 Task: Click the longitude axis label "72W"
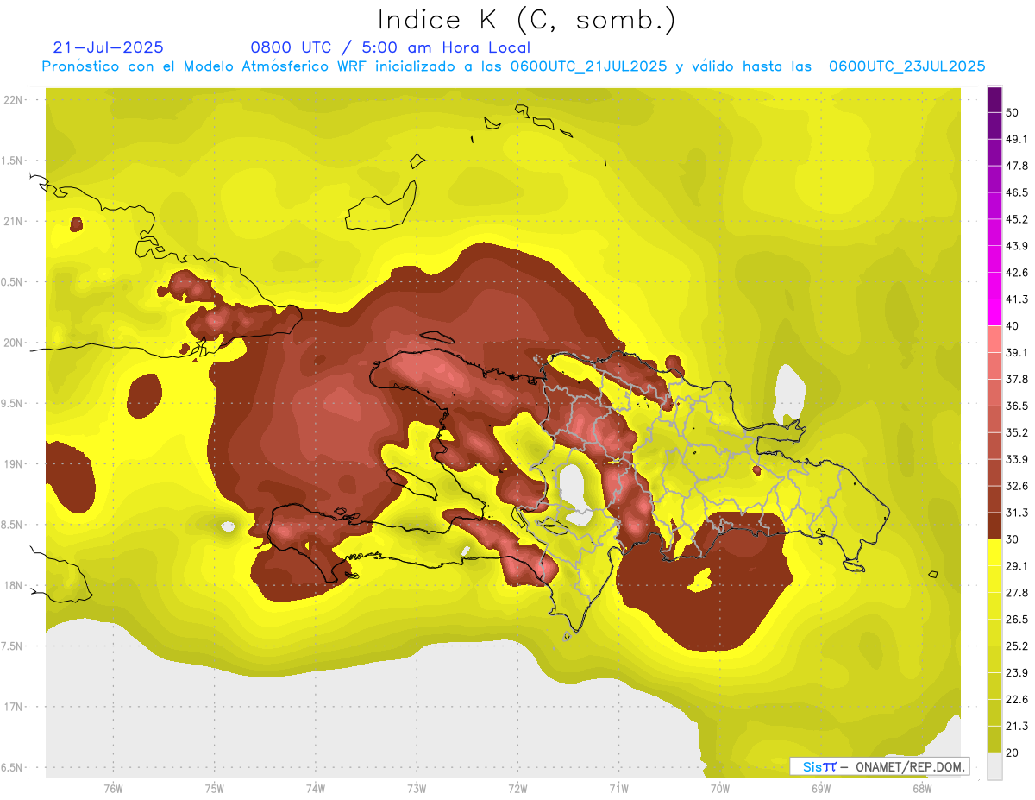pos(517,789)
